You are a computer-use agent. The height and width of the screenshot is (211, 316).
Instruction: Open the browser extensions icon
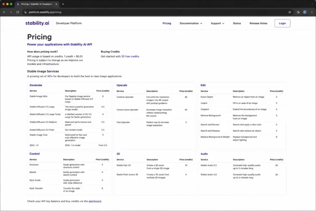pyautogui.click(x=298, y=12)
